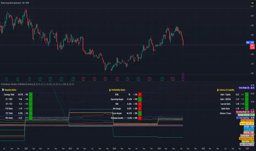
Task: Click the first green earnings marker on the left
Action: [7, 79]
